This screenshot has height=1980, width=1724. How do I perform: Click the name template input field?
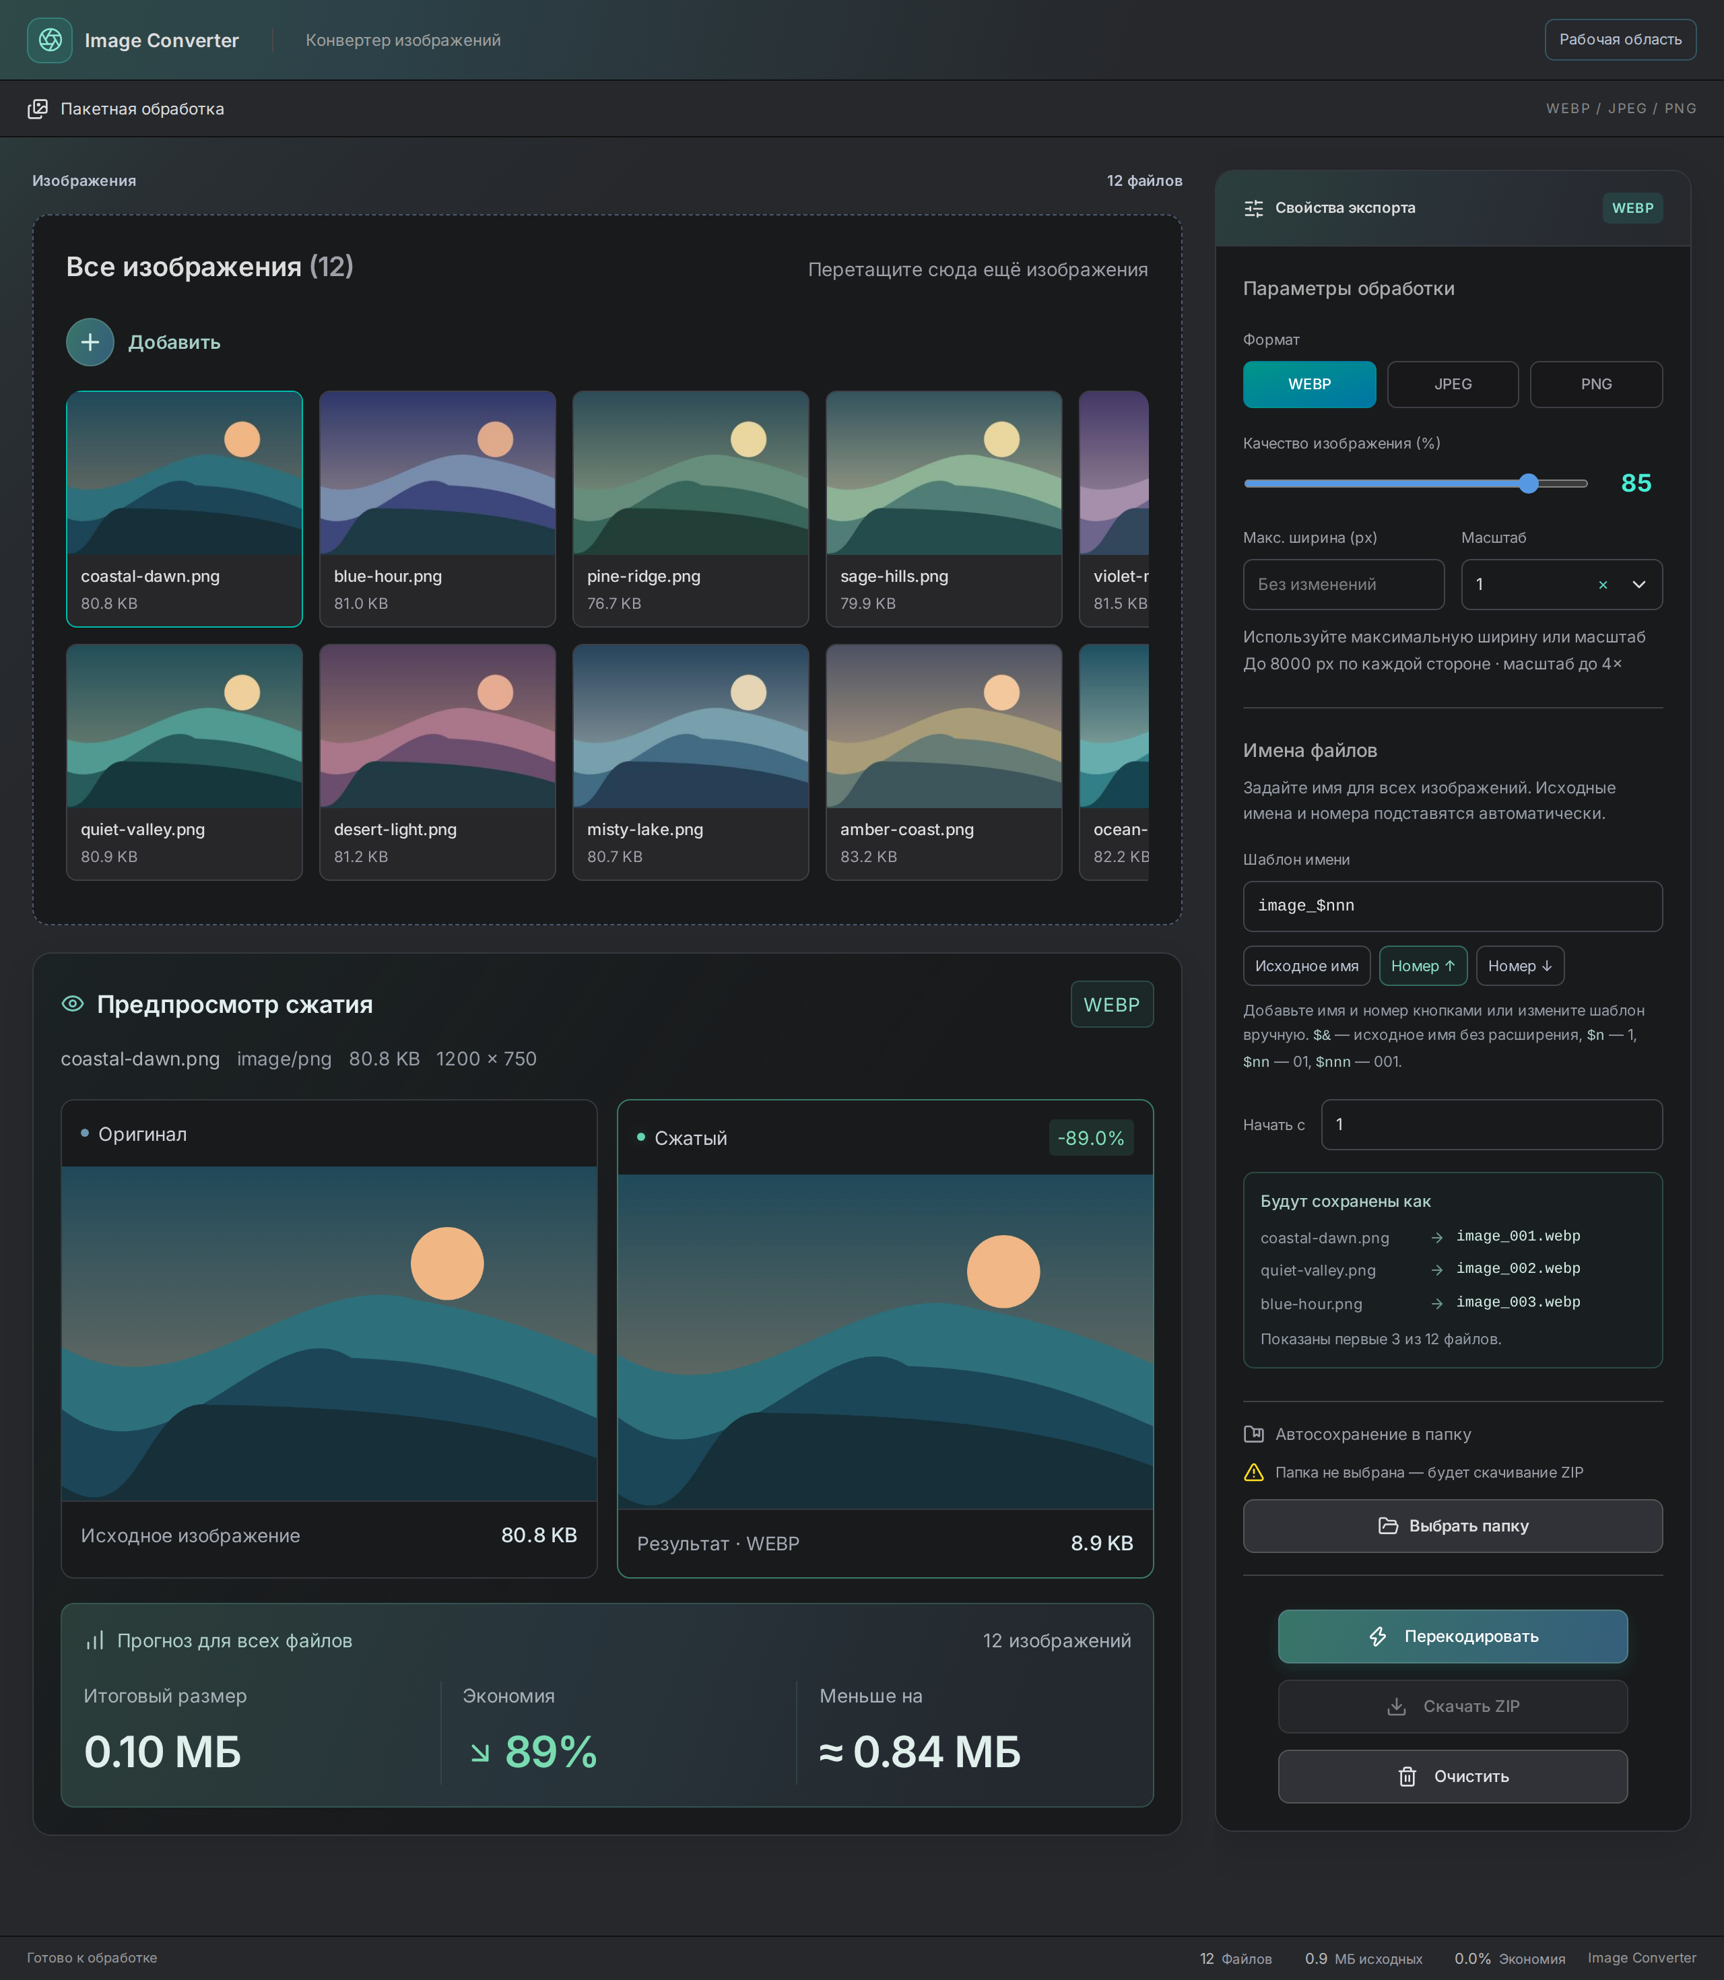(1453, 906)
